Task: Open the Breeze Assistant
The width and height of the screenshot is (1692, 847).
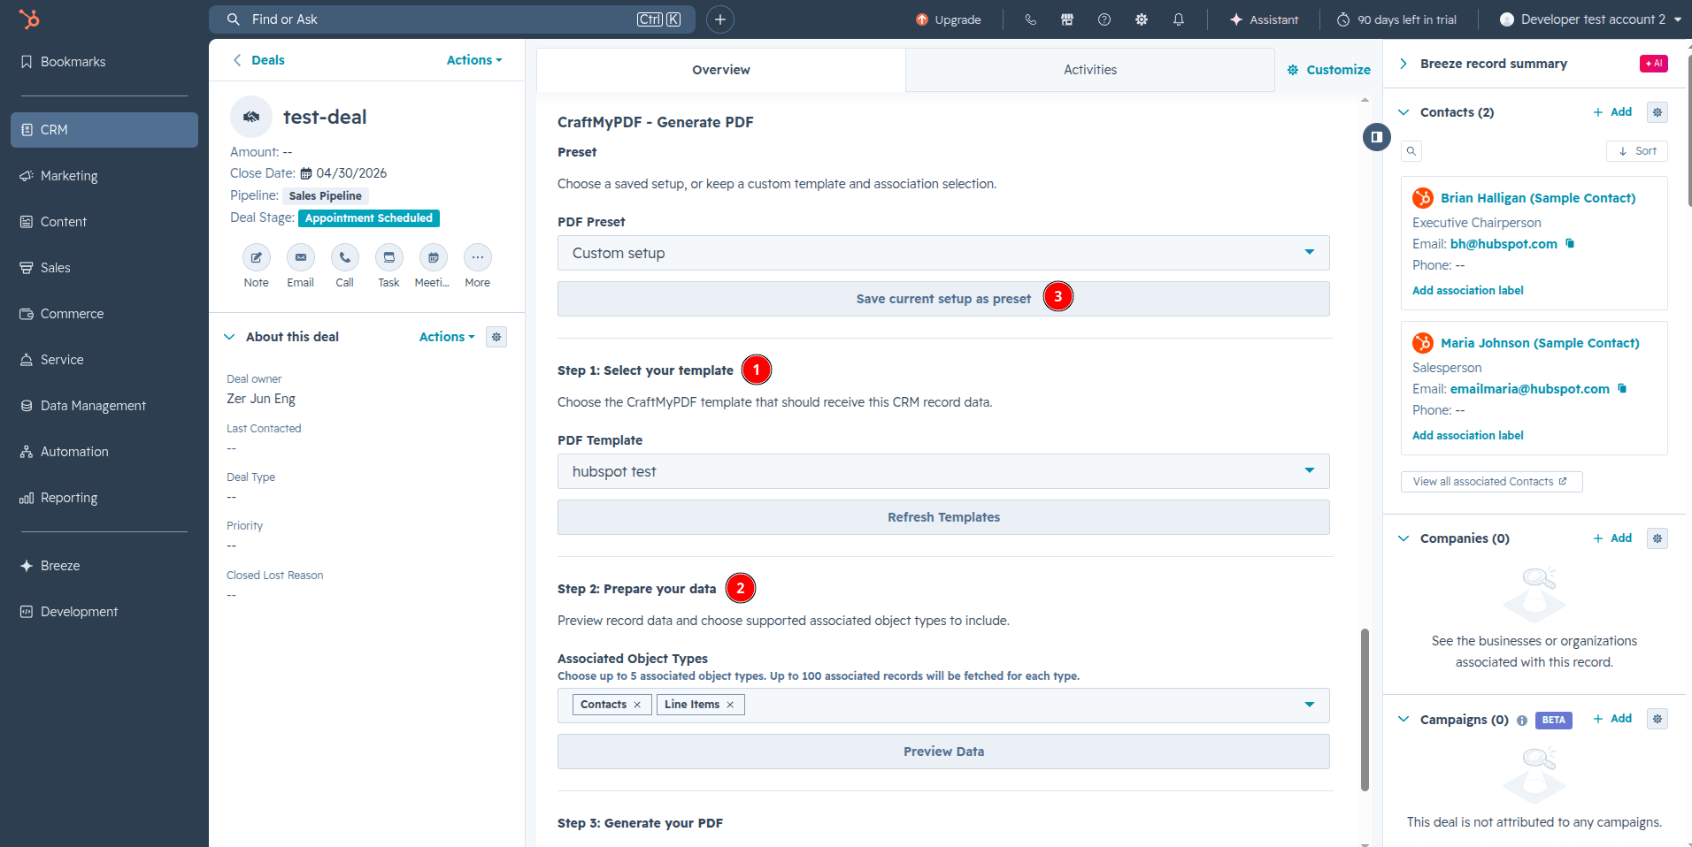Action: [1264, 19]
